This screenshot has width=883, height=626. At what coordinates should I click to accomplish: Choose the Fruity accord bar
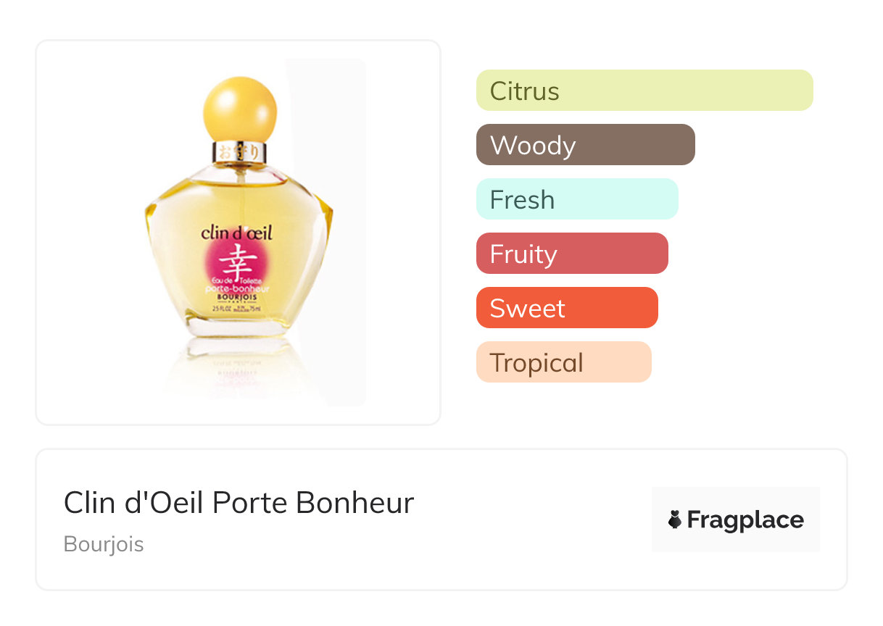click(571, 254)
